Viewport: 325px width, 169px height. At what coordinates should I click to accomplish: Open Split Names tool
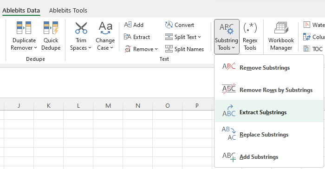[184, 49]
